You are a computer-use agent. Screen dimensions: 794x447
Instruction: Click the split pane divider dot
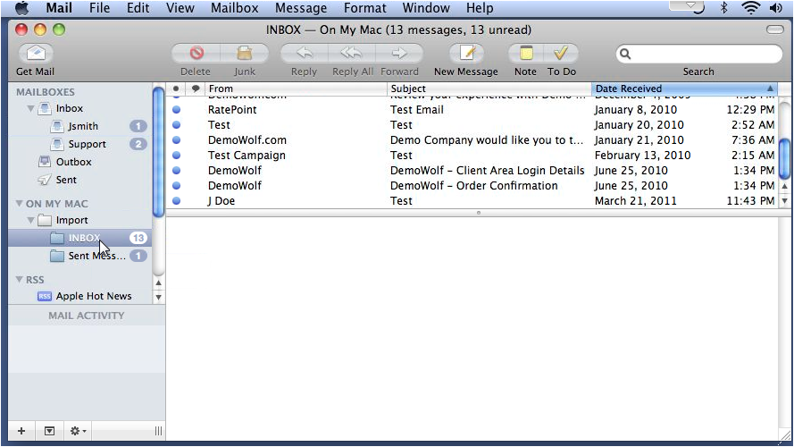(x=479, y=213)
